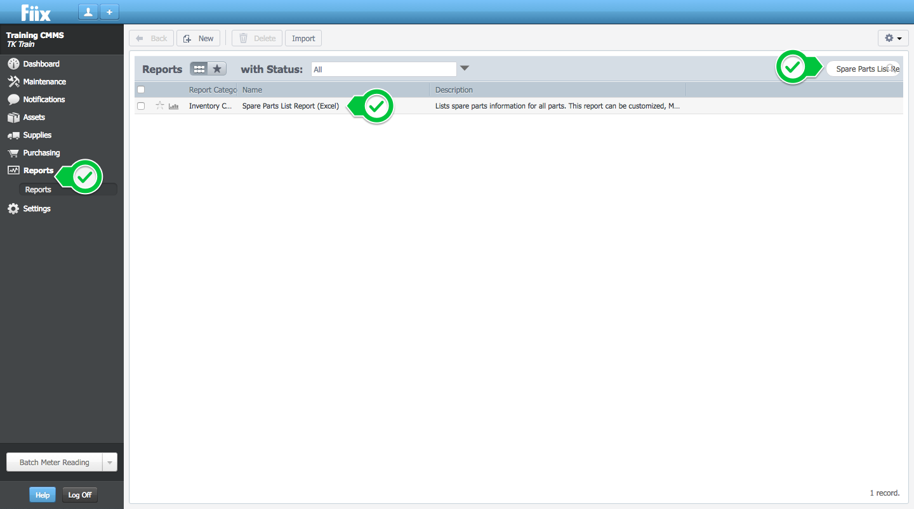Image resolution: width=914 pixels, height=509 pixels.
Task: Open the Assets section
Action: (x=34, y=117)
